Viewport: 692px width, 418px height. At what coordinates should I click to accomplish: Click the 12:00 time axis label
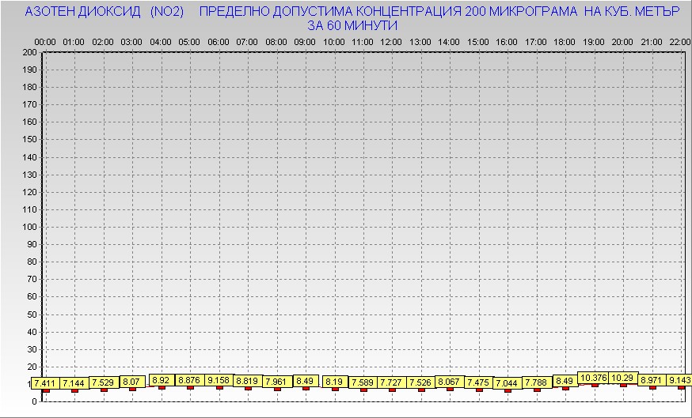click(391, 41)
